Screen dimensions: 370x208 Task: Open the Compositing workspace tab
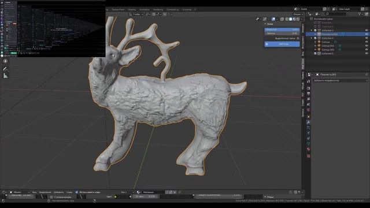pos(172,10)
